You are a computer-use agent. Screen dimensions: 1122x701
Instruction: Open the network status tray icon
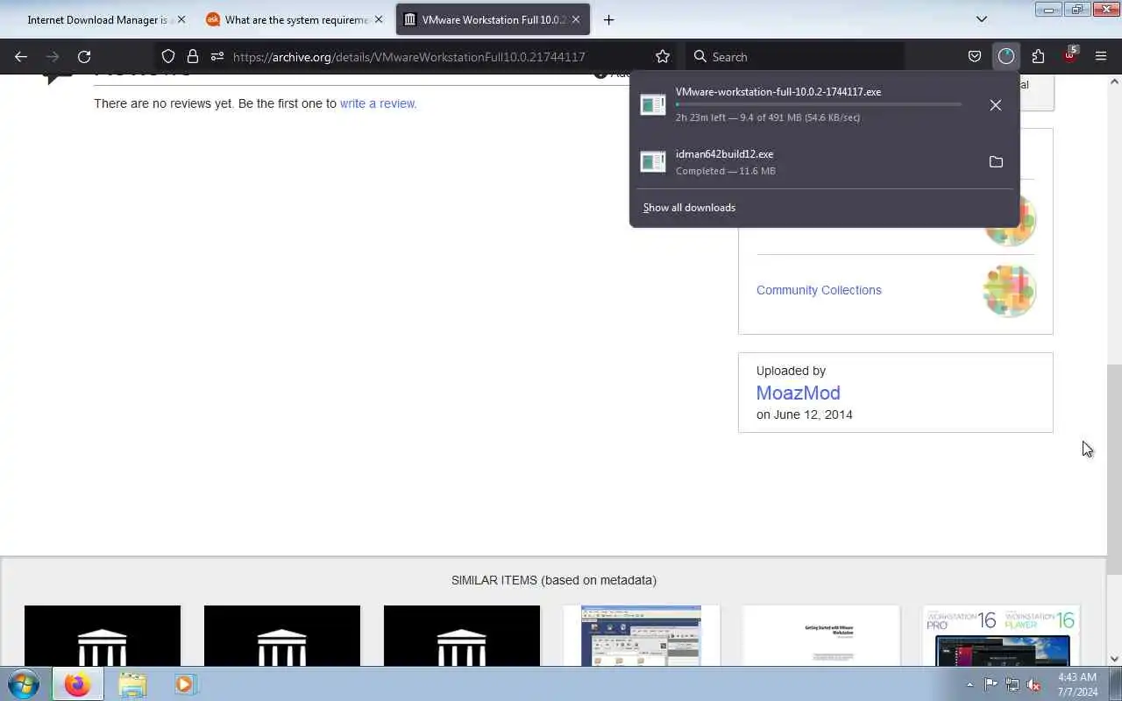coord(1012,684)
